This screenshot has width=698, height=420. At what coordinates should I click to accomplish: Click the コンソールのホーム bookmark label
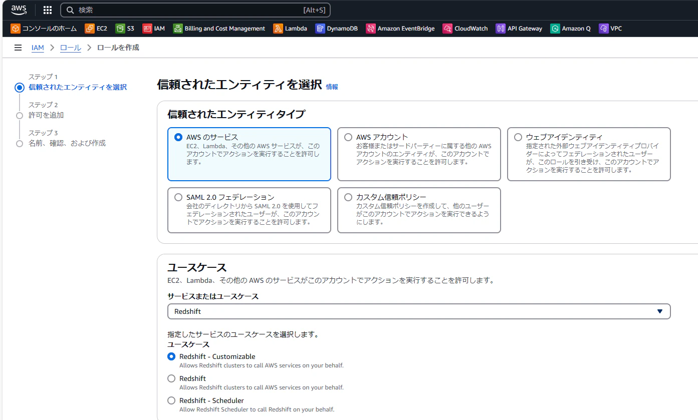50,29
